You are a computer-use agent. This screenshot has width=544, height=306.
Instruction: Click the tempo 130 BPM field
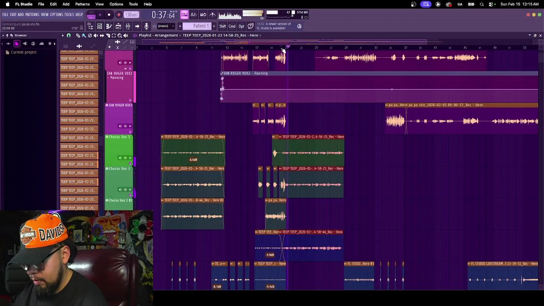click(x=131, y=15)
